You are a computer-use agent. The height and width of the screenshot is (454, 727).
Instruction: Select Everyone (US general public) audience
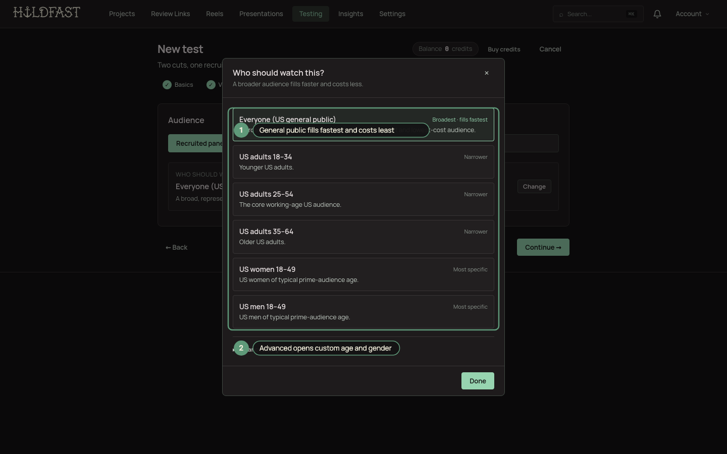tap(363, 125)
